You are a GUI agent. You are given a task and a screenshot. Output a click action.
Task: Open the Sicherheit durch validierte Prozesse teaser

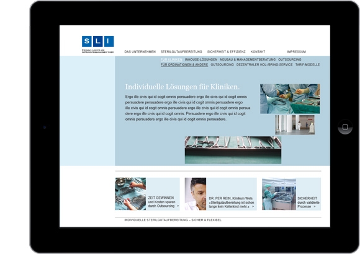point(291,194)
